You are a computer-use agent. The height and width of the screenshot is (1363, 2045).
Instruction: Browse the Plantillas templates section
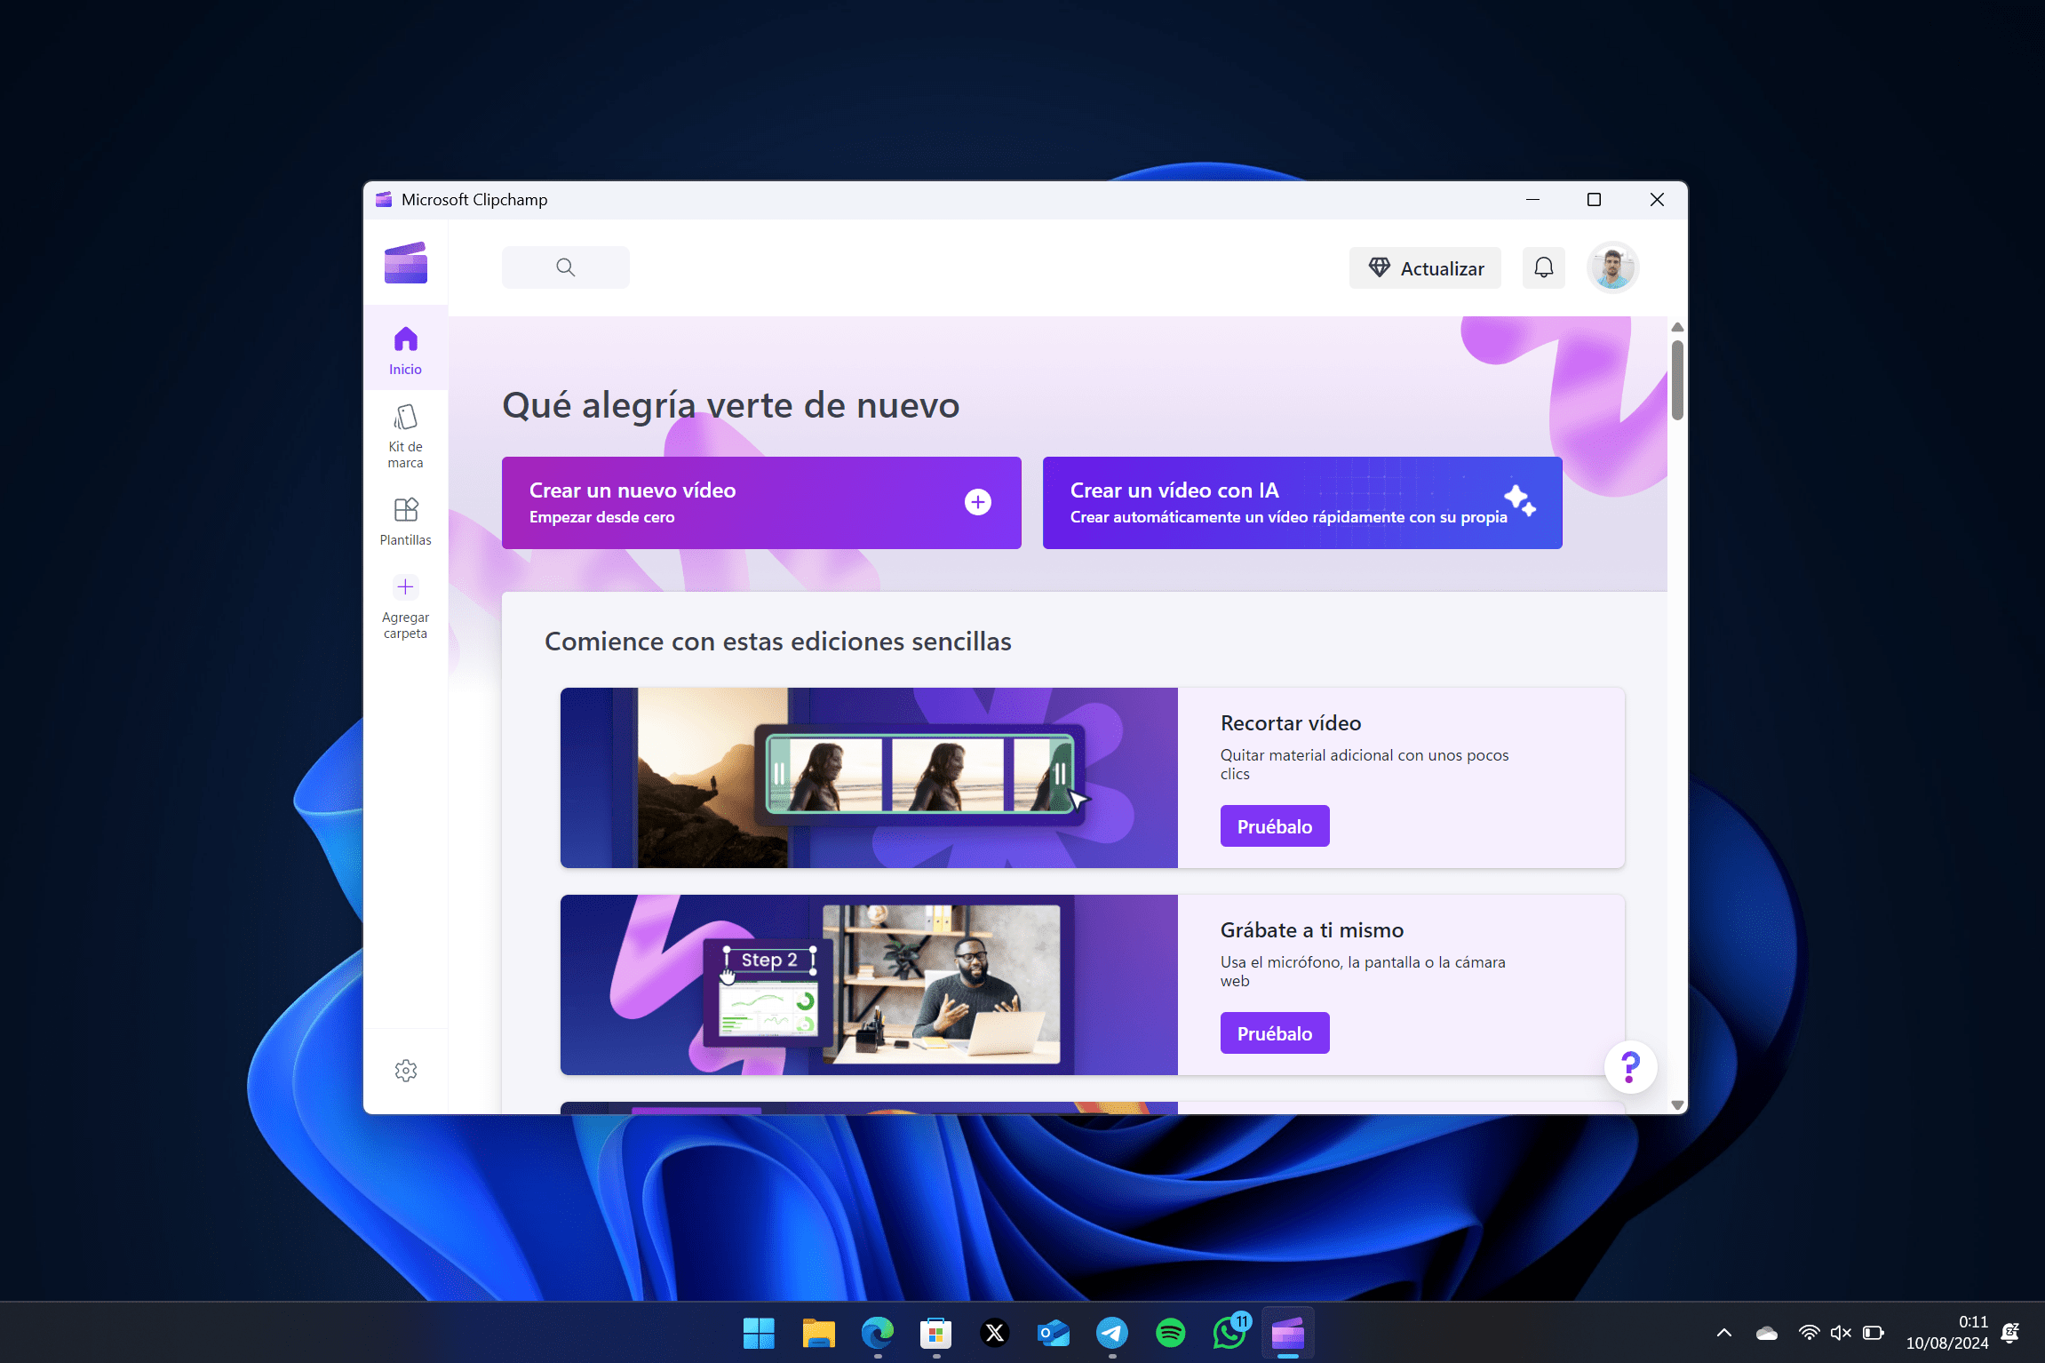pos(405,519)
